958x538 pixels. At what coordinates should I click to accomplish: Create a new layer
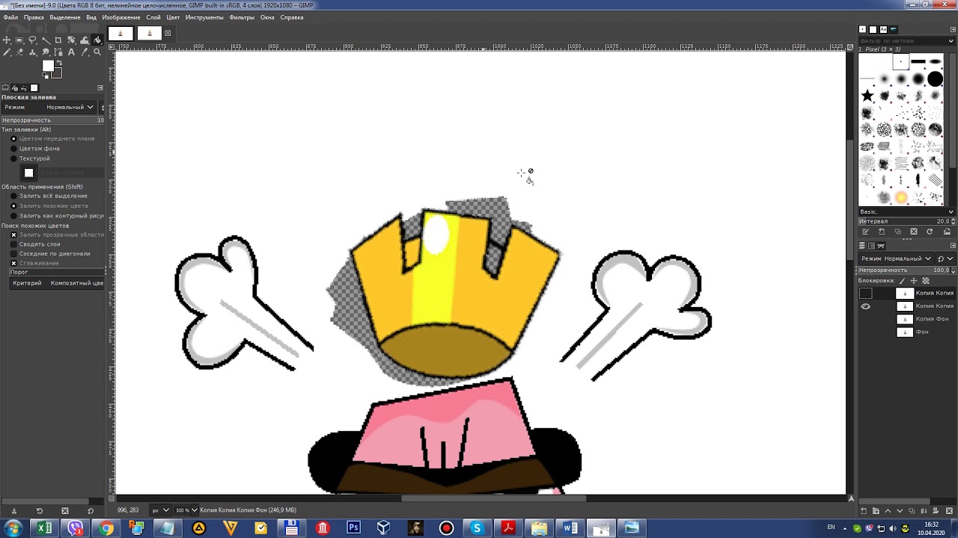tap(864, 511)
